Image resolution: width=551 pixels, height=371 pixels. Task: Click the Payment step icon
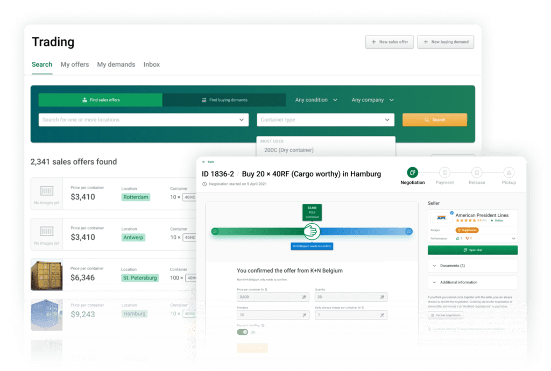coord(444,173)
